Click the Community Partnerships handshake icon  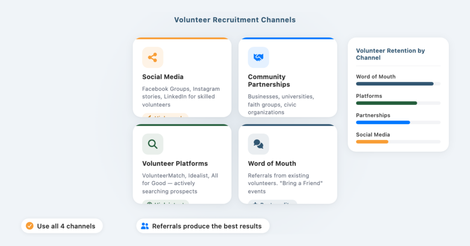pos(258,58)
